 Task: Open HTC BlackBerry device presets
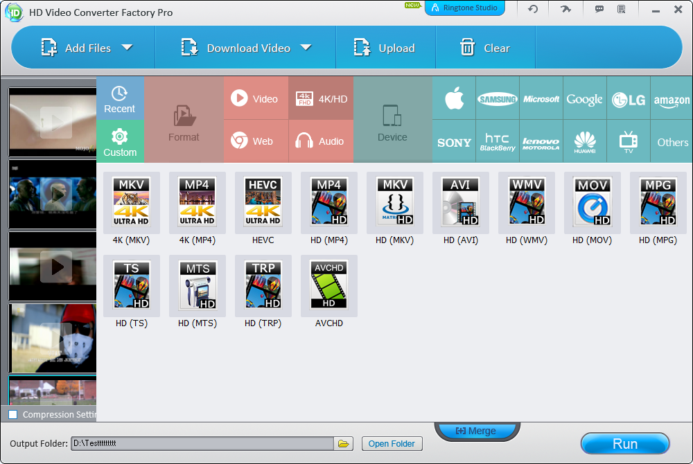click(497, 141)
